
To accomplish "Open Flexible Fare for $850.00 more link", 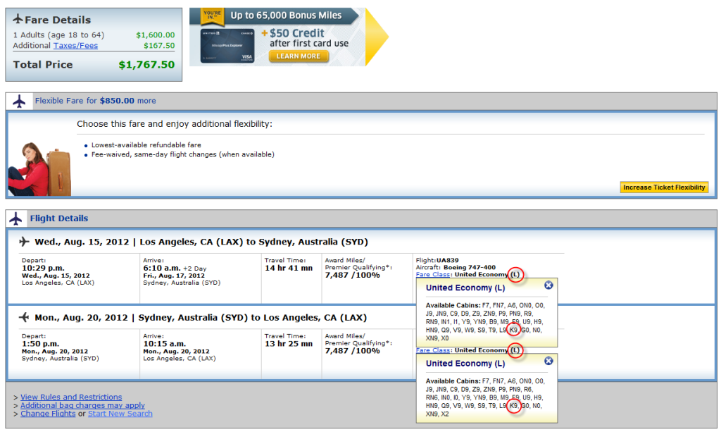I will (x=95, y=101).
